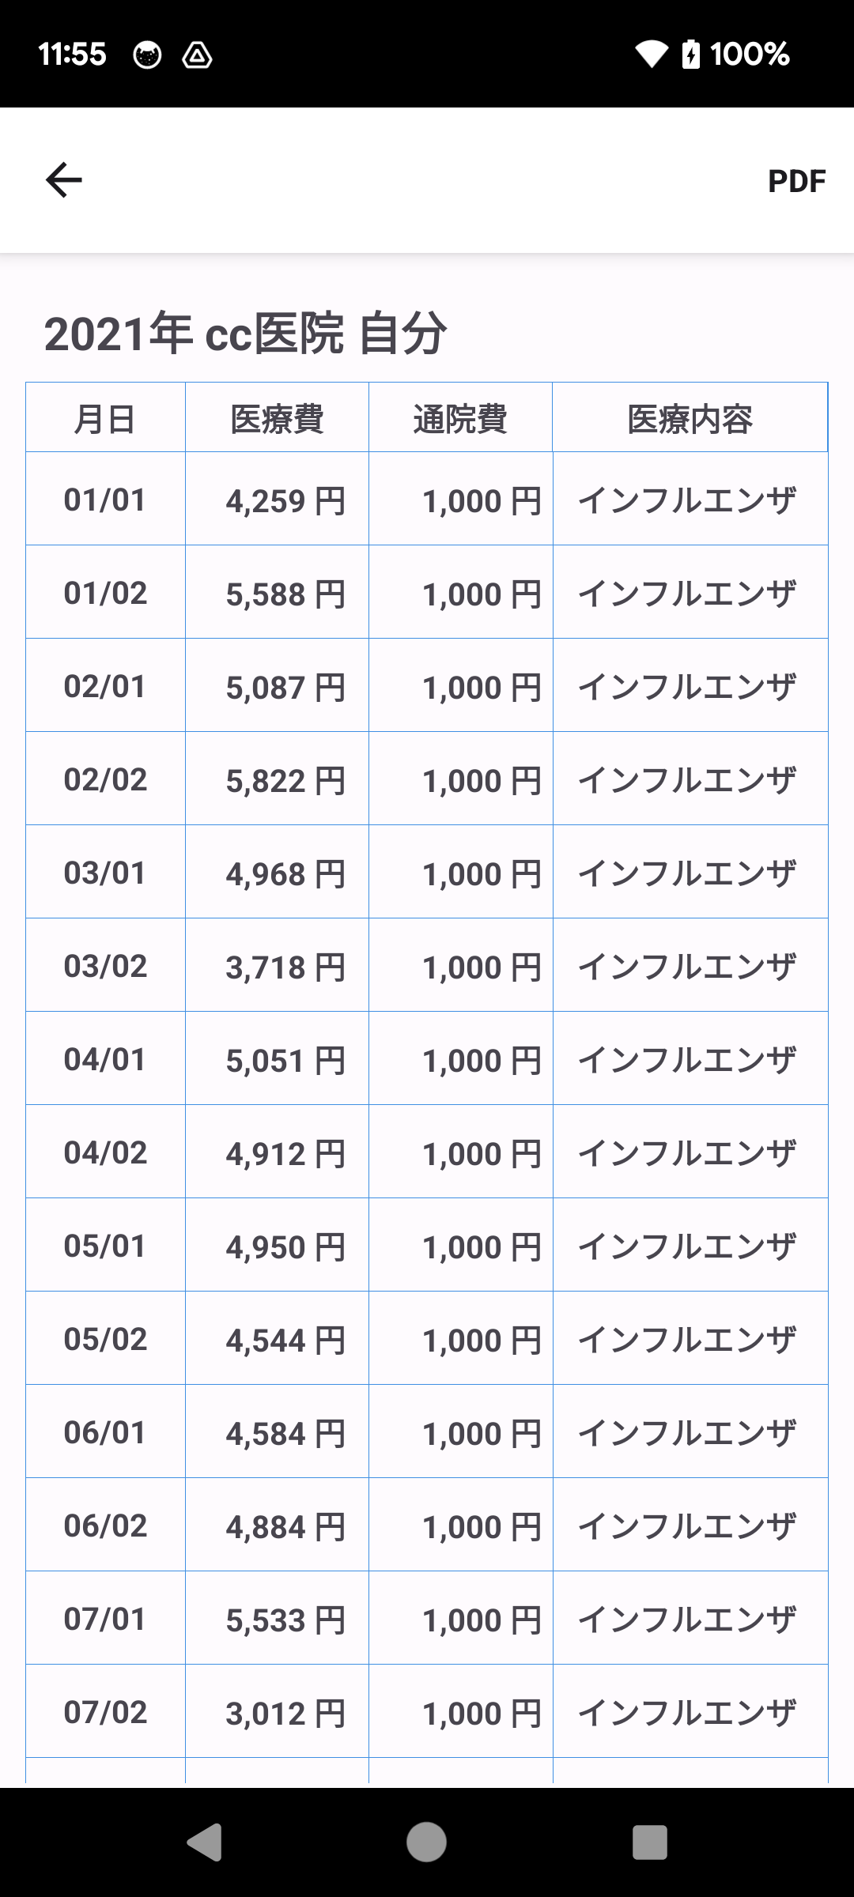Image resolution: width=854 pixels, height=1897 pixels.
Task: Tap the 5,588 円 medical fee cell
Action: (285, 594)
